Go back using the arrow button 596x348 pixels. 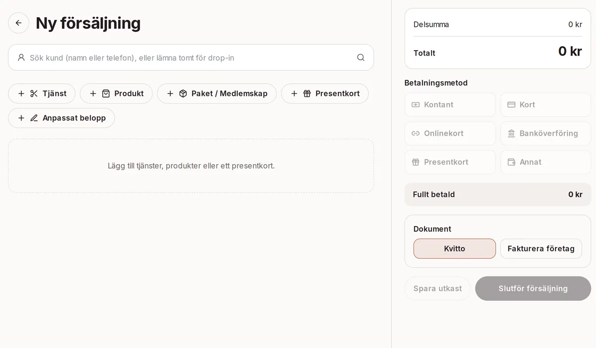[x=18, y=23]
